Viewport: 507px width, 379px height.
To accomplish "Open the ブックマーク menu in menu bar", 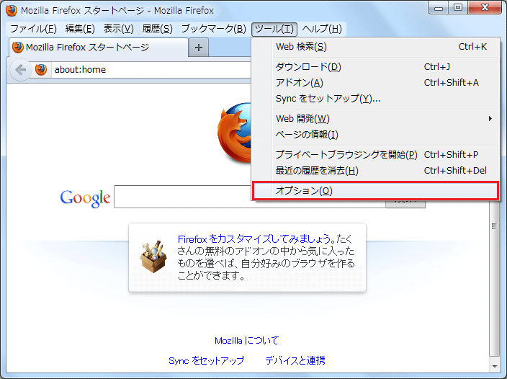I will point(213,29).
